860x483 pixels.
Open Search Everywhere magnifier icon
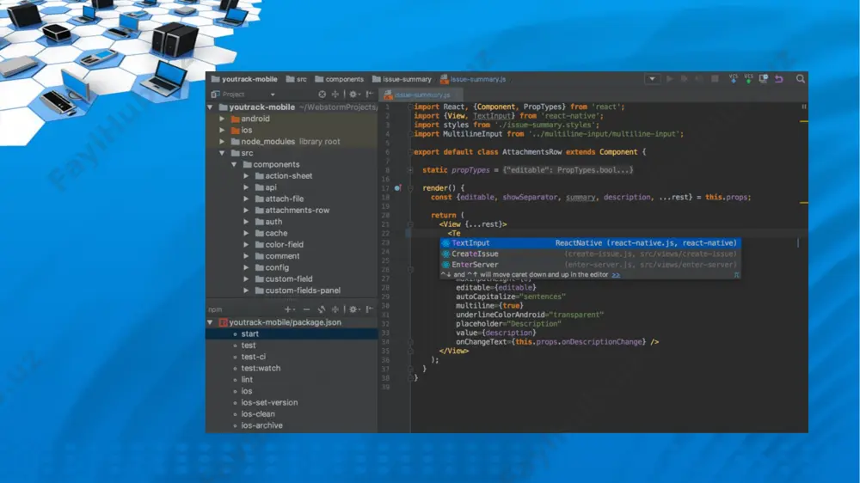[801, 79]
